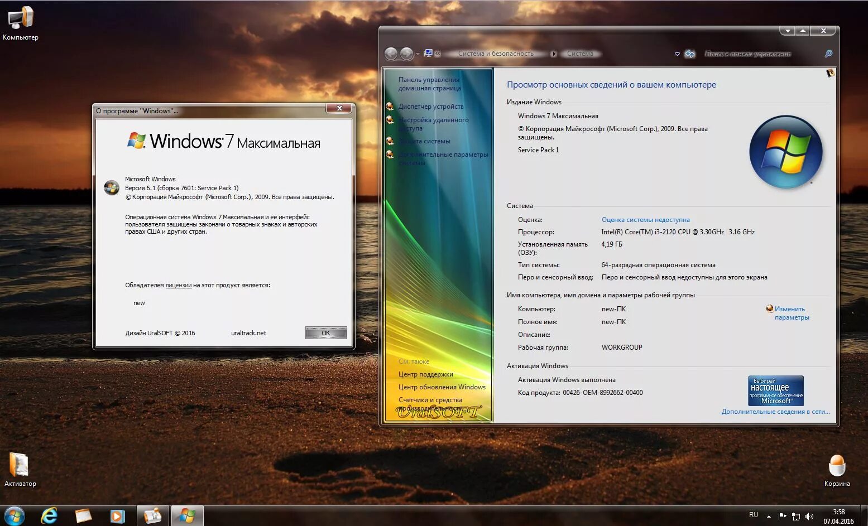Click the Show desktop strip at the taskbar end
Screen dimensions: 868x526
coord(864,516)
